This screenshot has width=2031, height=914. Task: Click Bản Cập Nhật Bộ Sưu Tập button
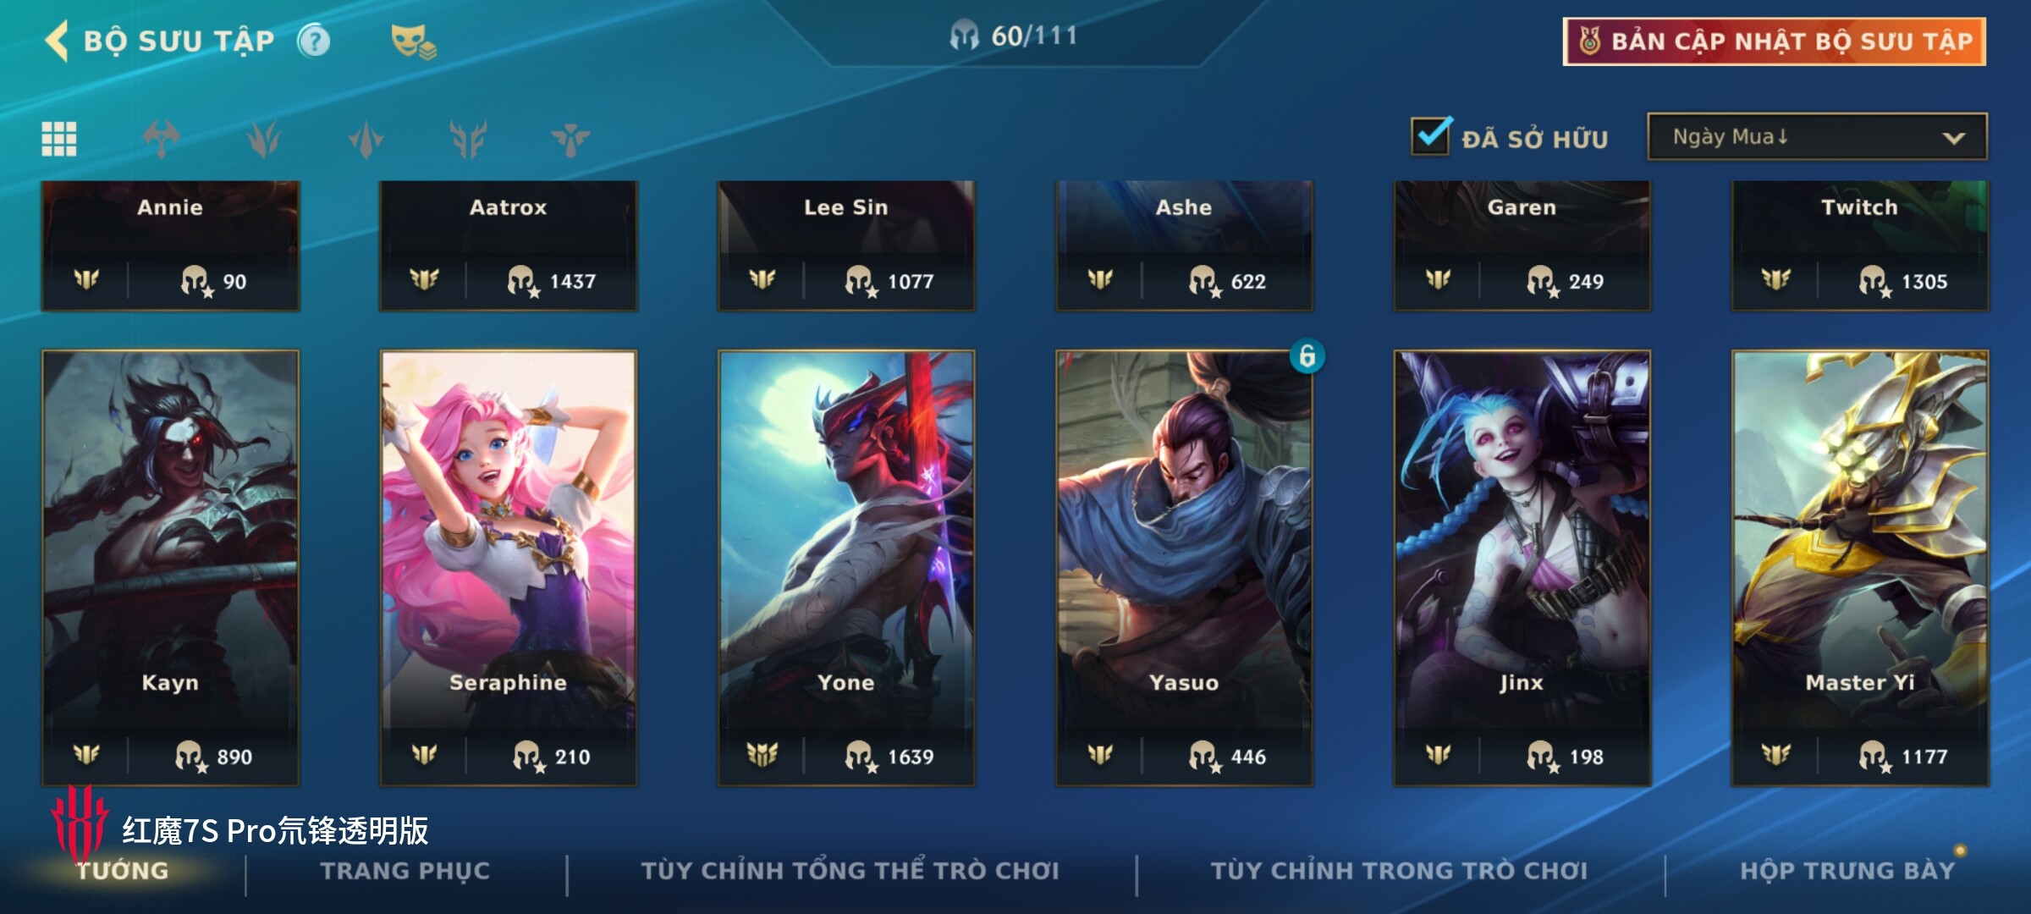[x=1774, y=41]
